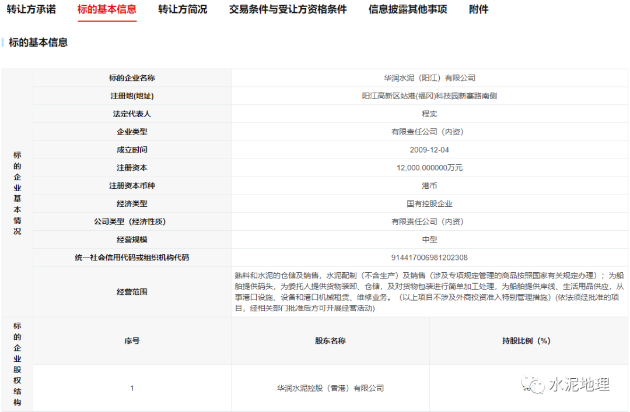Click the 注册地(地址) label cell
The height and width of the screenshot is (412, 630).
coord(132,96)
